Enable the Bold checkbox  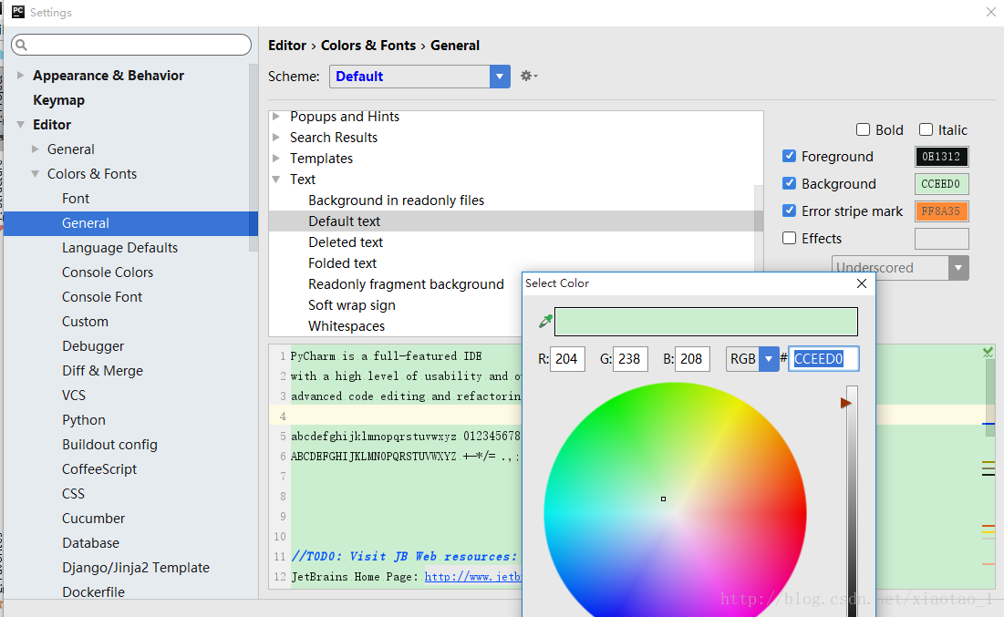[863, 130]
